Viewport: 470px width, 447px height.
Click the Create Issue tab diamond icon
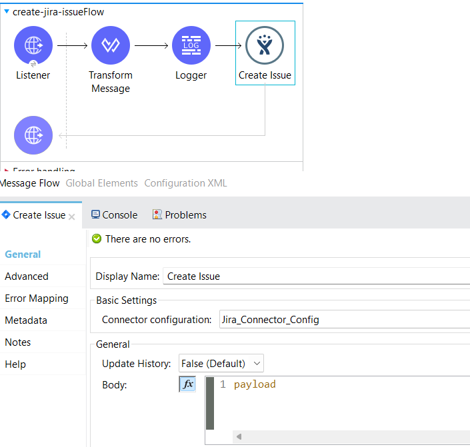6,215
